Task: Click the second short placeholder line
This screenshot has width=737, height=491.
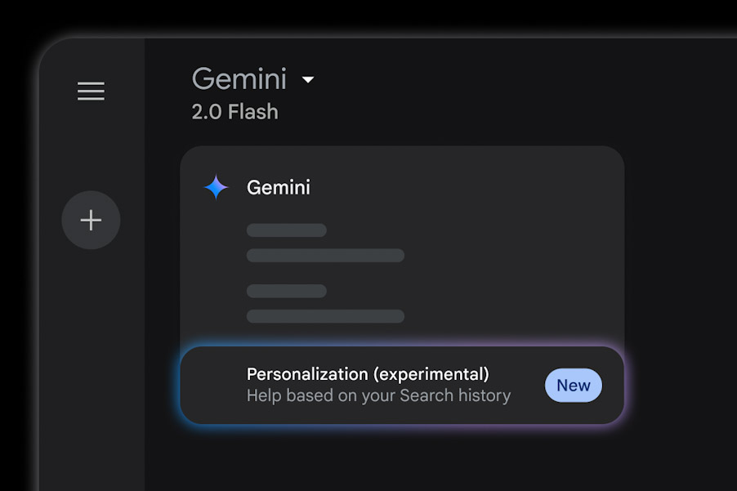Action: (287, 291)
